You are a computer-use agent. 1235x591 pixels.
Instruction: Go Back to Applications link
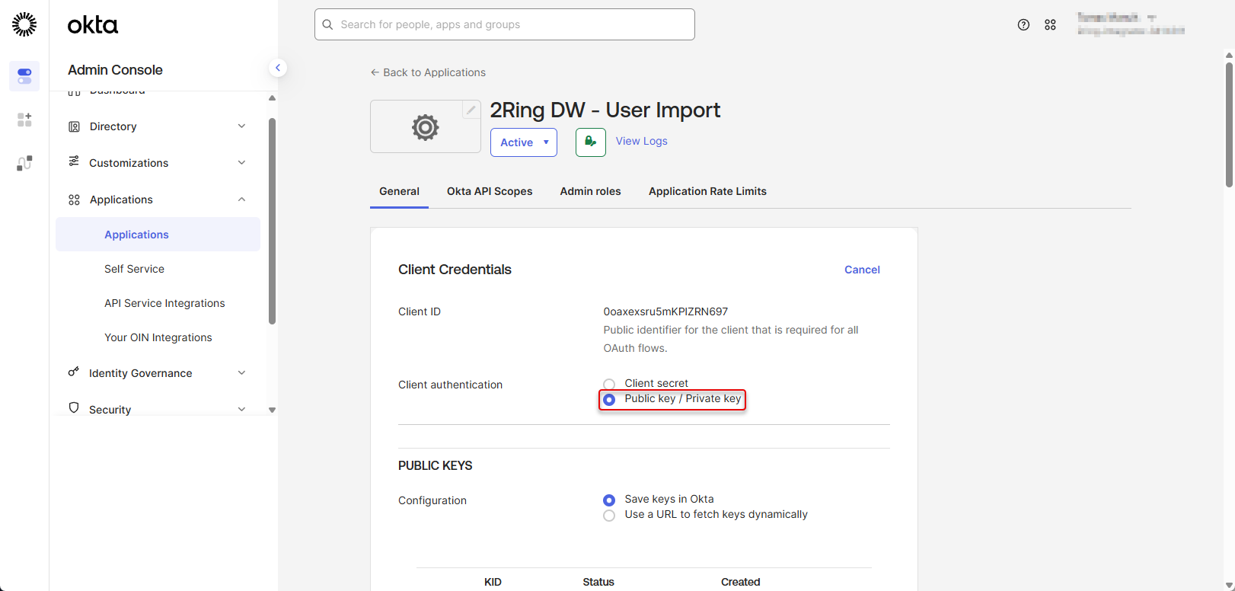click(x=428, y=72)
